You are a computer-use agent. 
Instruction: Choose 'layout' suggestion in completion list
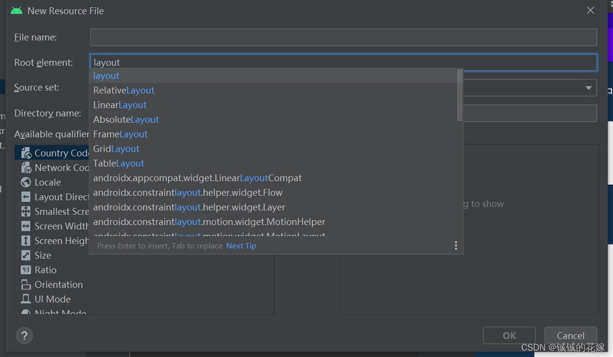click(273, 75)
